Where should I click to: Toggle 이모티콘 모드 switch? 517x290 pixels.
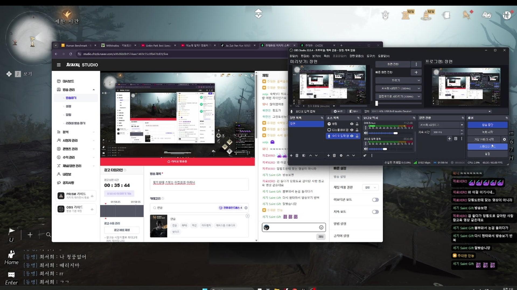tap(375, 200)
